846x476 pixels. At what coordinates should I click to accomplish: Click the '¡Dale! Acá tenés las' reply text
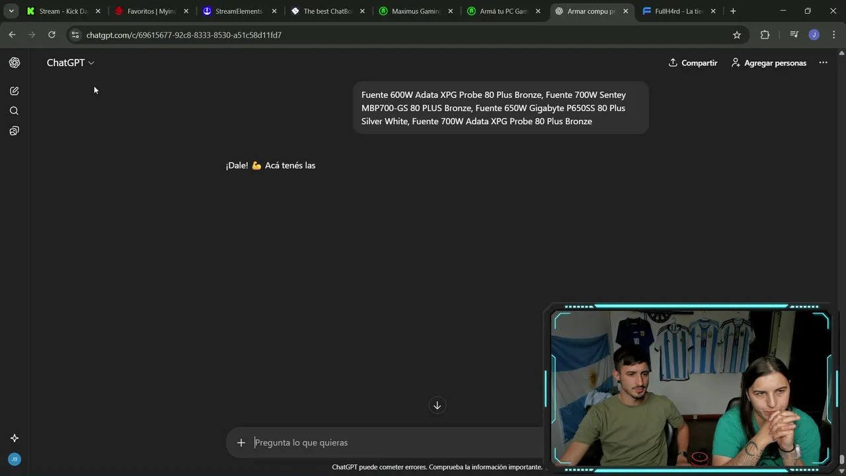[x=270, y=165]
